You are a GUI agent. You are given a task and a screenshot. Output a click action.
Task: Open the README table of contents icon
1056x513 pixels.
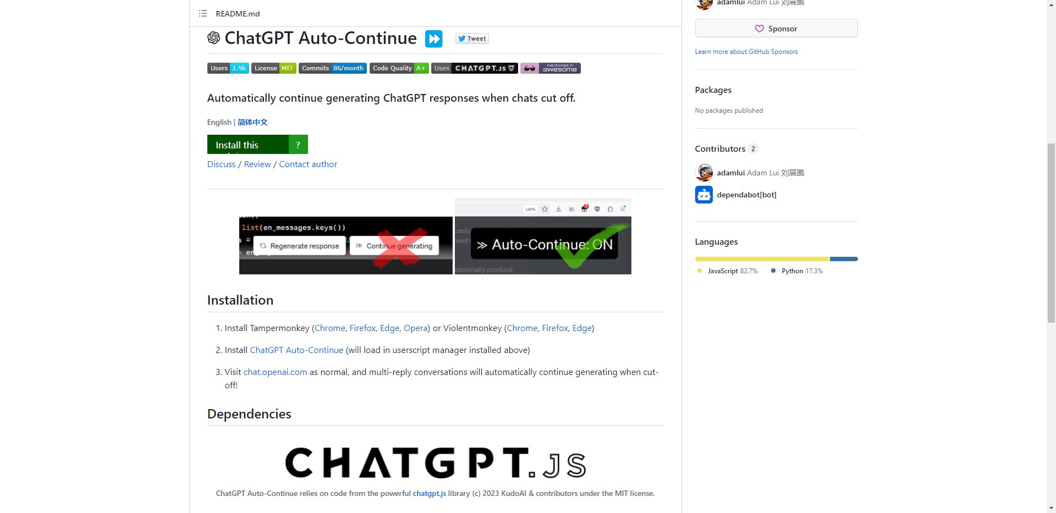pos(203,13)
